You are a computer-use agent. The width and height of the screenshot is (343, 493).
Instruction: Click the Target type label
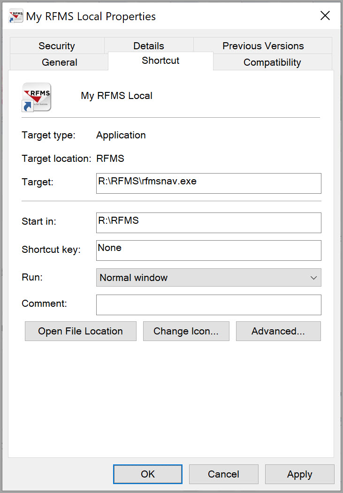[49, 135]
